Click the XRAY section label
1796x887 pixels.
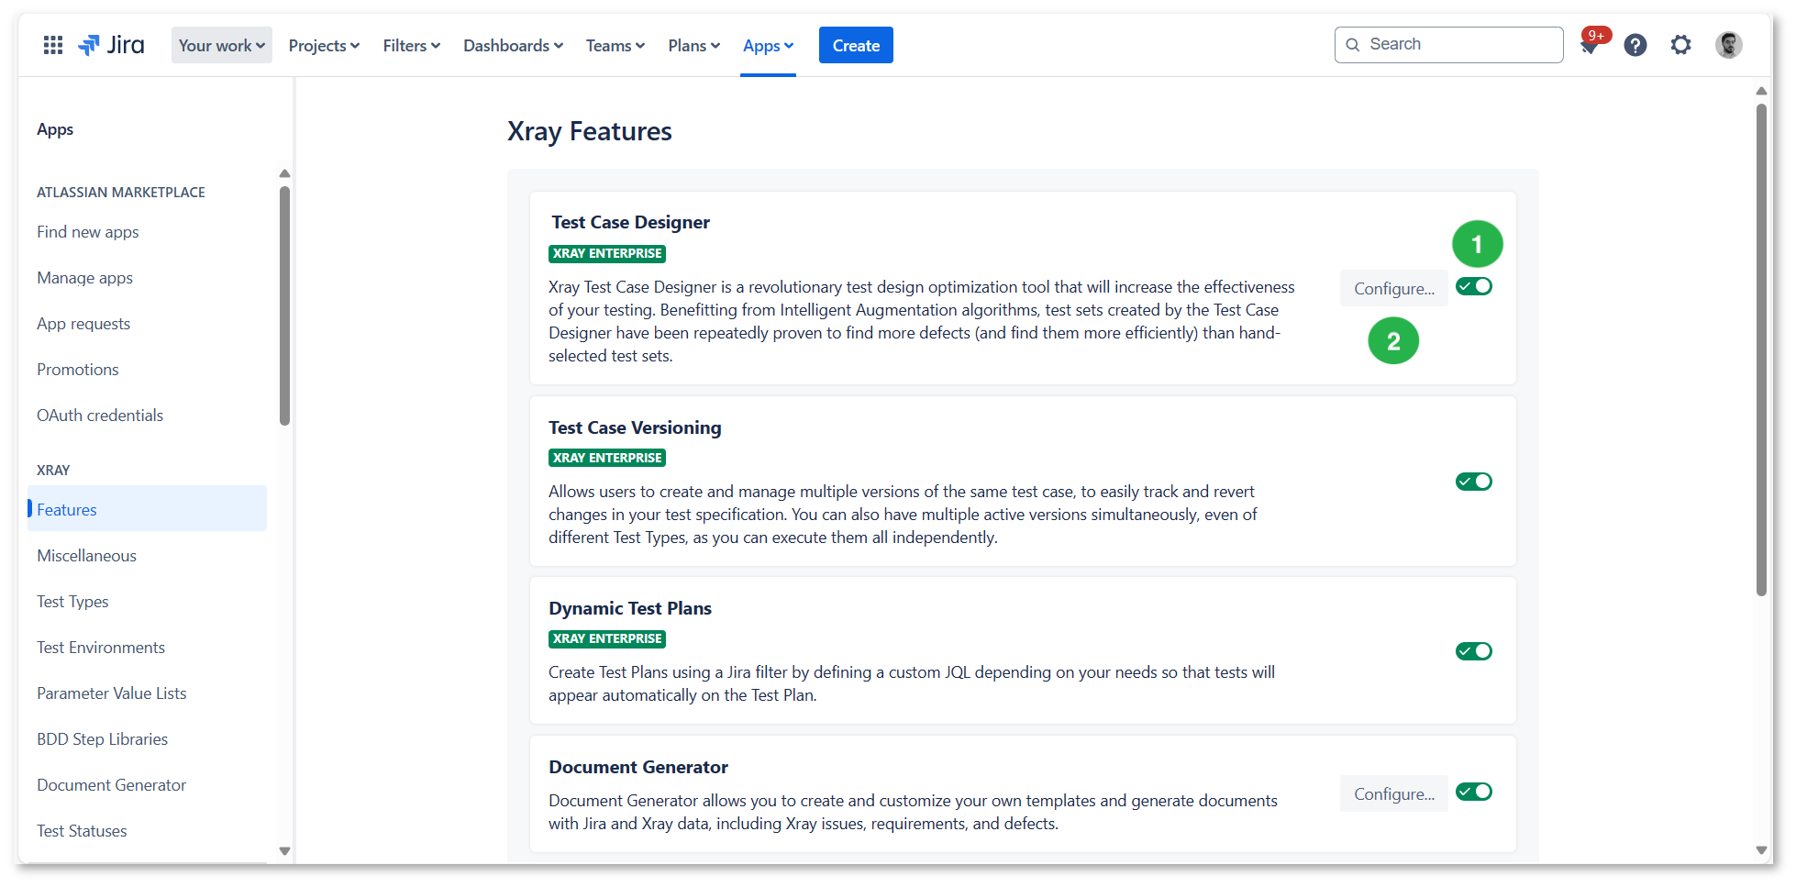[x=53, y=471]
